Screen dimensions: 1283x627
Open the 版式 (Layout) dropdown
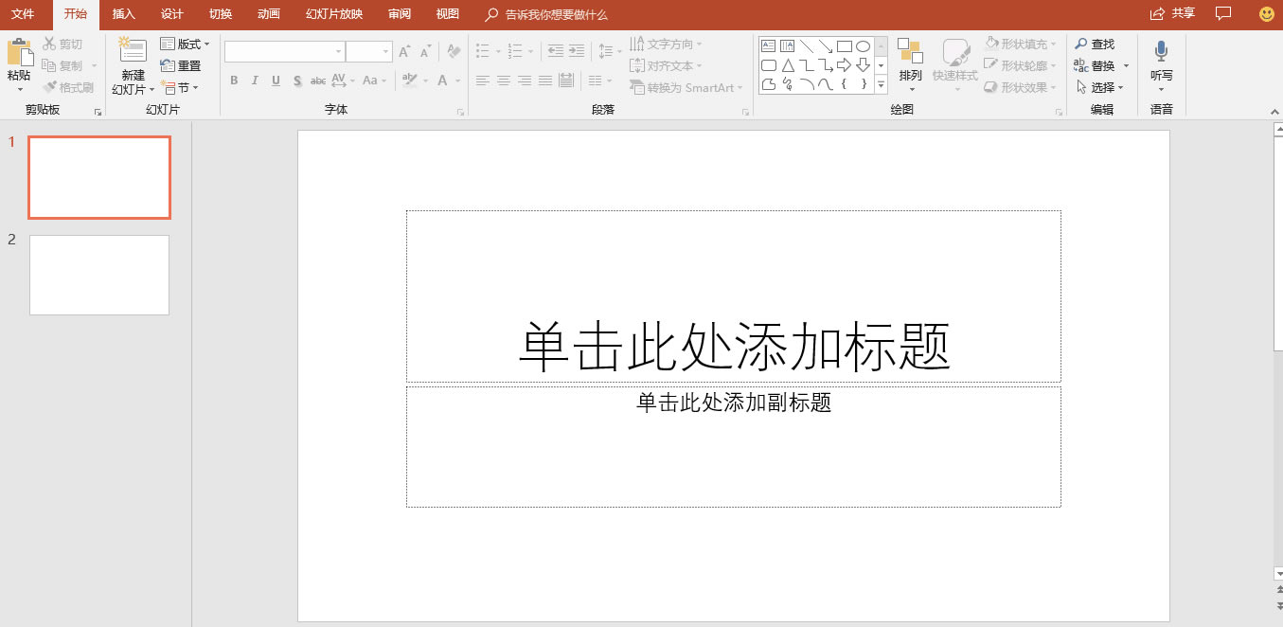[186, 44]
